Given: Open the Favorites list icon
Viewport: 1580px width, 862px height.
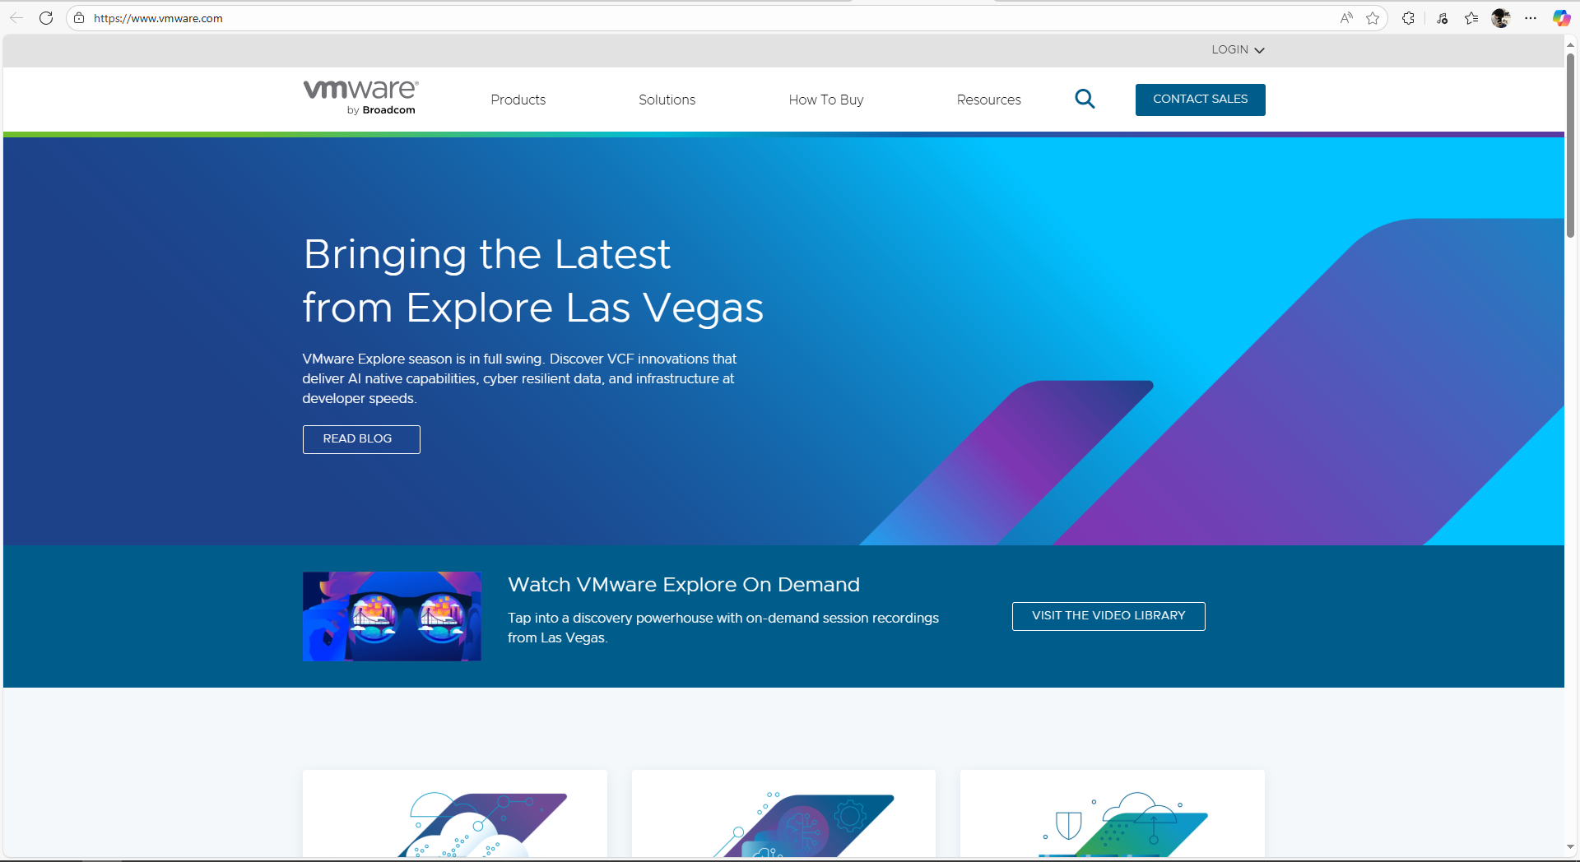Looking at the screenshot, I should [1471, 18].
